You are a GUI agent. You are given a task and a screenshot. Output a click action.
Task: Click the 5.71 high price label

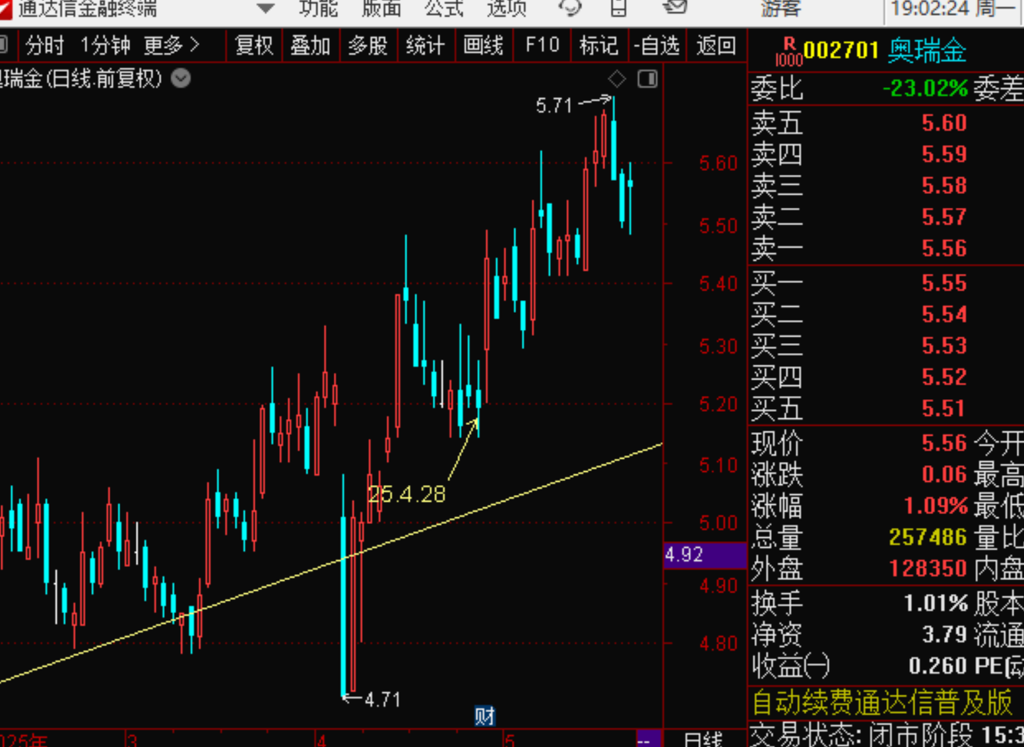554,106
